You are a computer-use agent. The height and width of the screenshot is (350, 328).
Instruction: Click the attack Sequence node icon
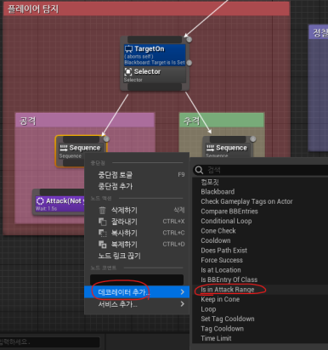tap(64, 148)
